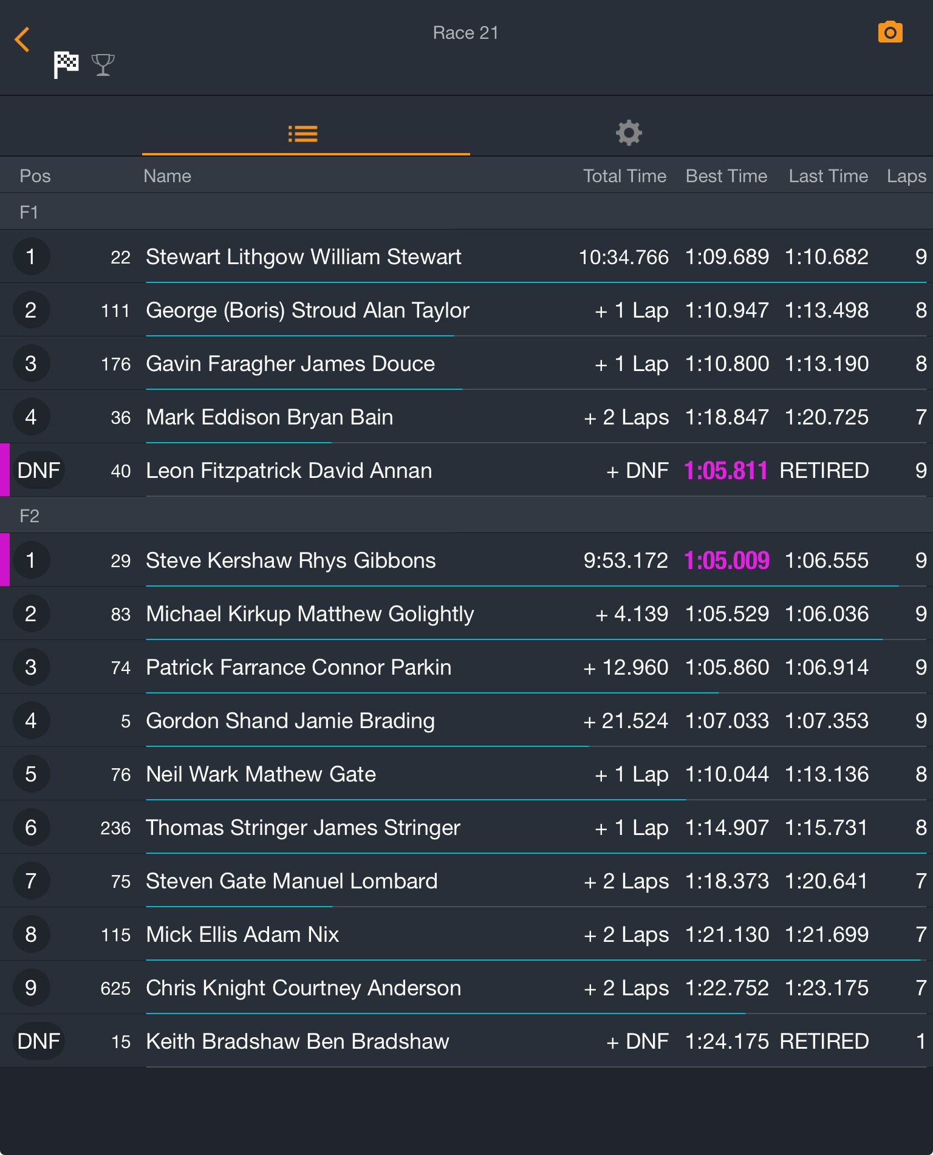Select Michael Kirkup Matthew Golightly entry
This screenshot has width=933, height=1155.
point(466,614)
